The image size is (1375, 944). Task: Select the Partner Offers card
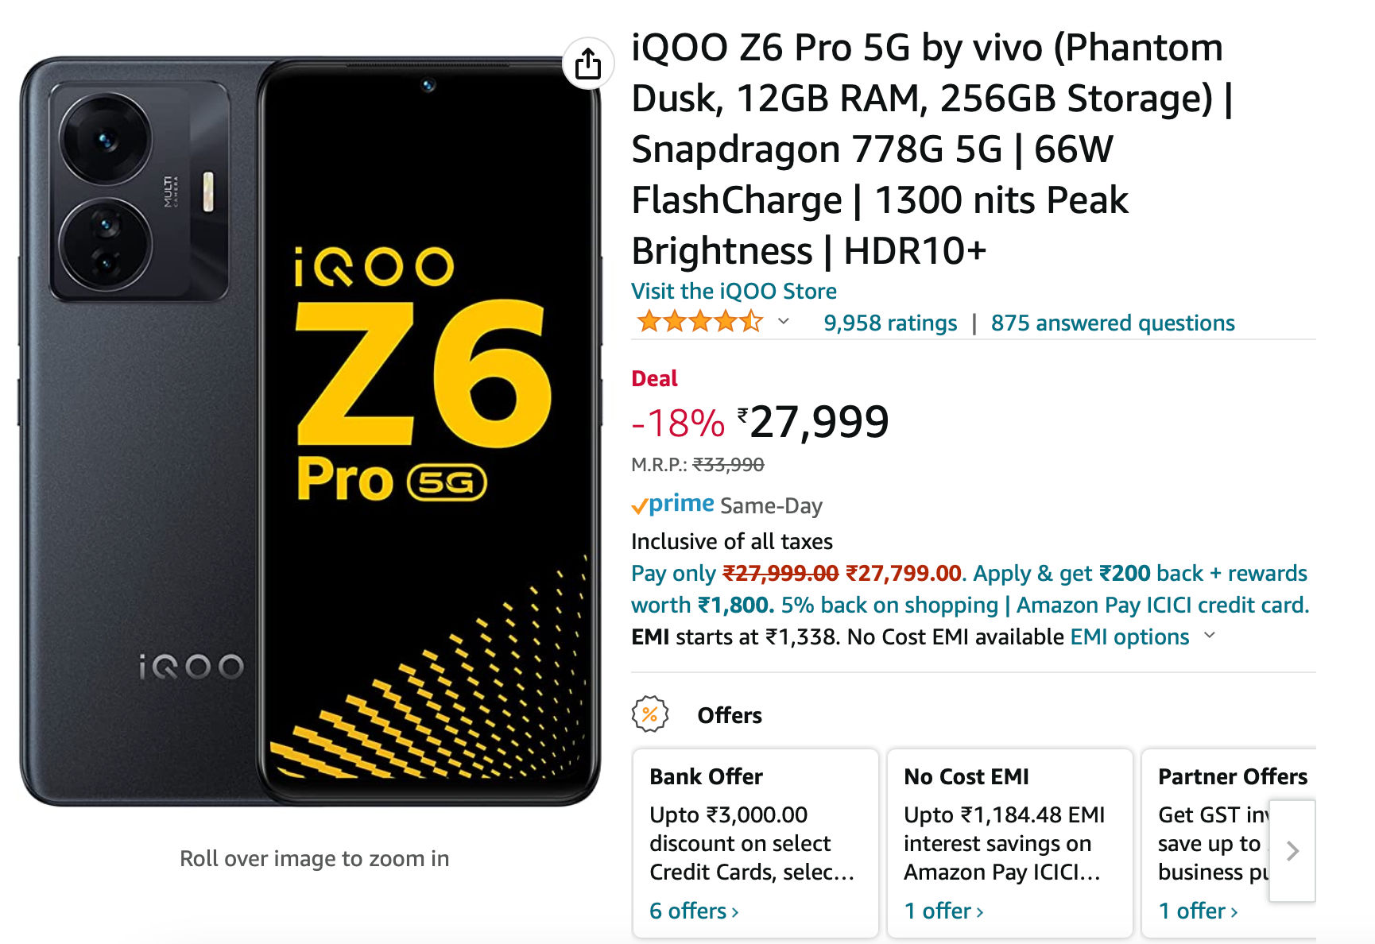point(1229,843)
